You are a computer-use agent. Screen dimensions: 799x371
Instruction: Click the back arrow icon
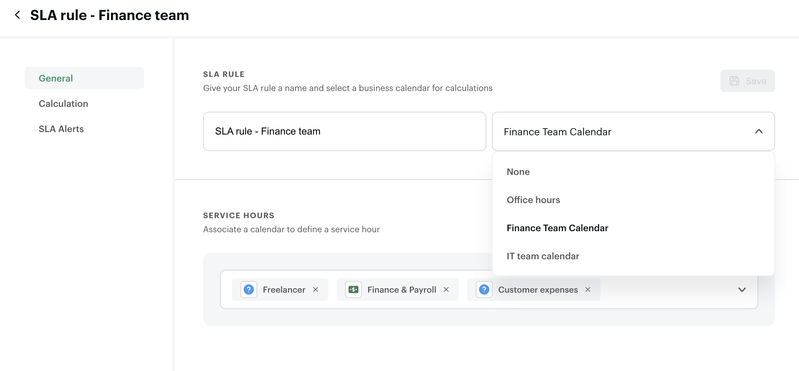click(18, 15)
